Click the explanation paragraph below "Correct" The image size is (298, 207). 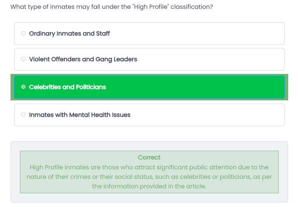pyautogui.click(x=149, y=177)
